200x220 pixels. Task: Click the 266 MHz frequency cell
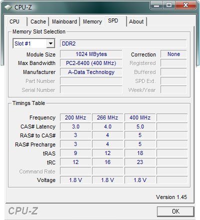pyautogui.click(x=107, y=117)
